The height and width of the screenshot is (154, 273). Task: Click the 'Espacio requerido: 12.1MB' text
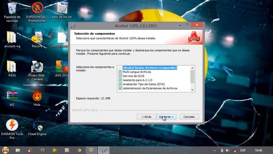pyautogui.click(x=93, y=98)
